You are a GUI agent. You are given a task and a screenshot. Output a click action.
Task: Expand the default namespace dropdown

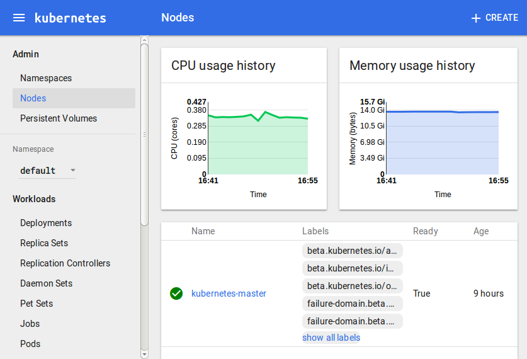pyautogui.click(x=47, y=171)
